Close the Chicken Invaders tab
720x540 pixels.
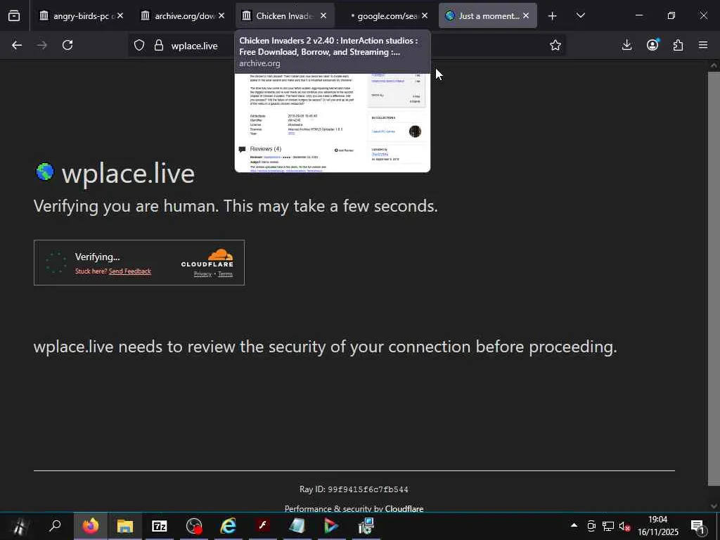pos(323,15)
